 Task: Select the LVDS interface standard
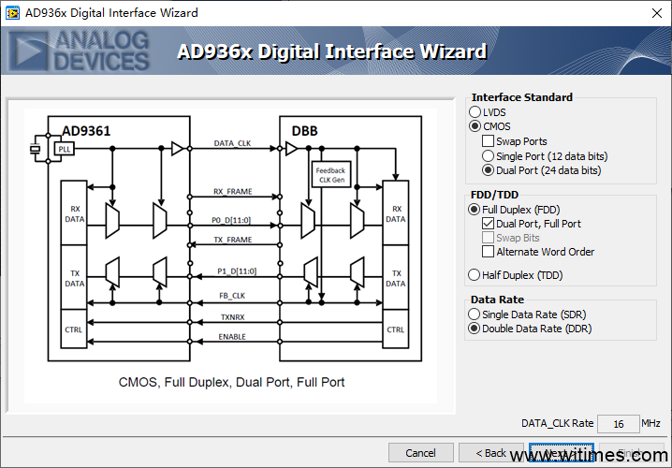[x=475, y=112]
